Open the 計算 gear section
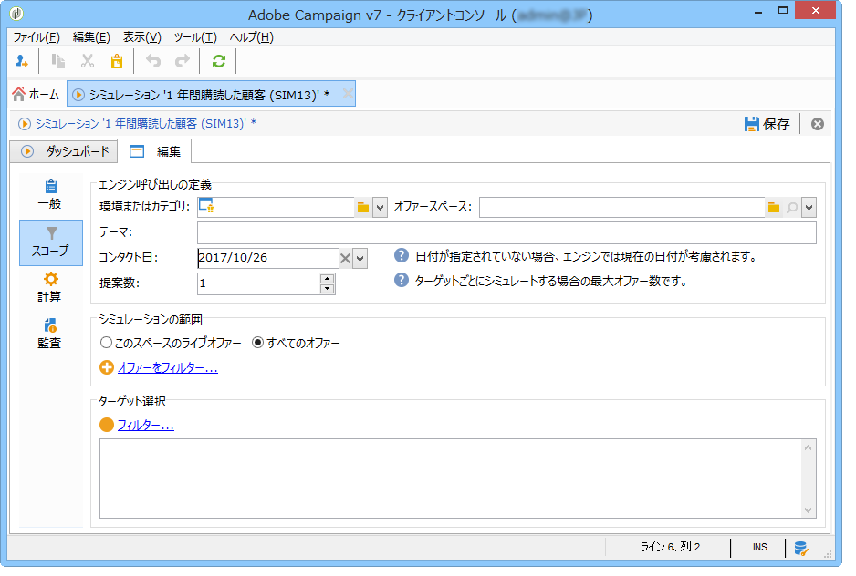The image size is (856, 576). [50, 287]
